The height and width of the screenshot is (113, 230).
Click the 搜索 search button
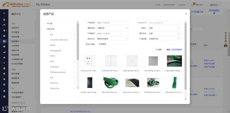[x=158, y=50]
